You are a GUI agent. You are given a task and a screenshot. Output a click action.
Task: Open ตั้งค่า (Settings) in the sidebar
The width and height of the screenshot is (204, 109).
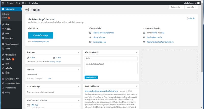pyautogui.click(x=8, y=72)
